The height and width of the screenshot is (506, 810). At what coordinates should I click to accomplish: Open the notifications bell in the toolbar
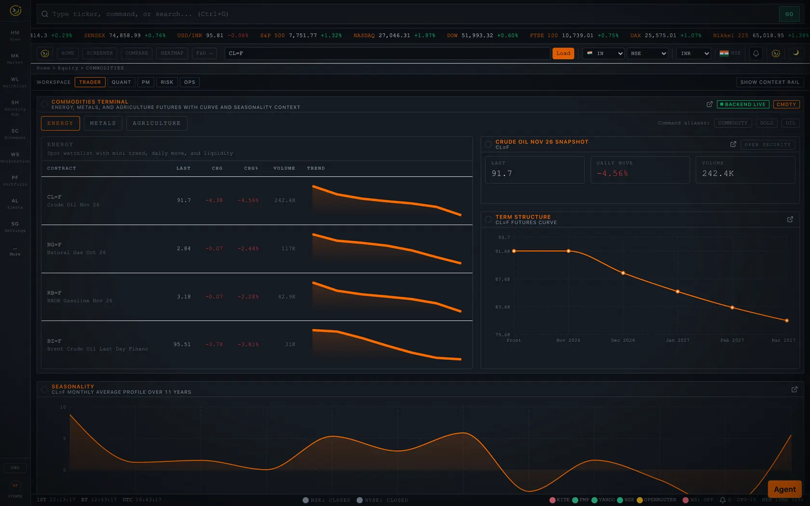coord(756,53)
